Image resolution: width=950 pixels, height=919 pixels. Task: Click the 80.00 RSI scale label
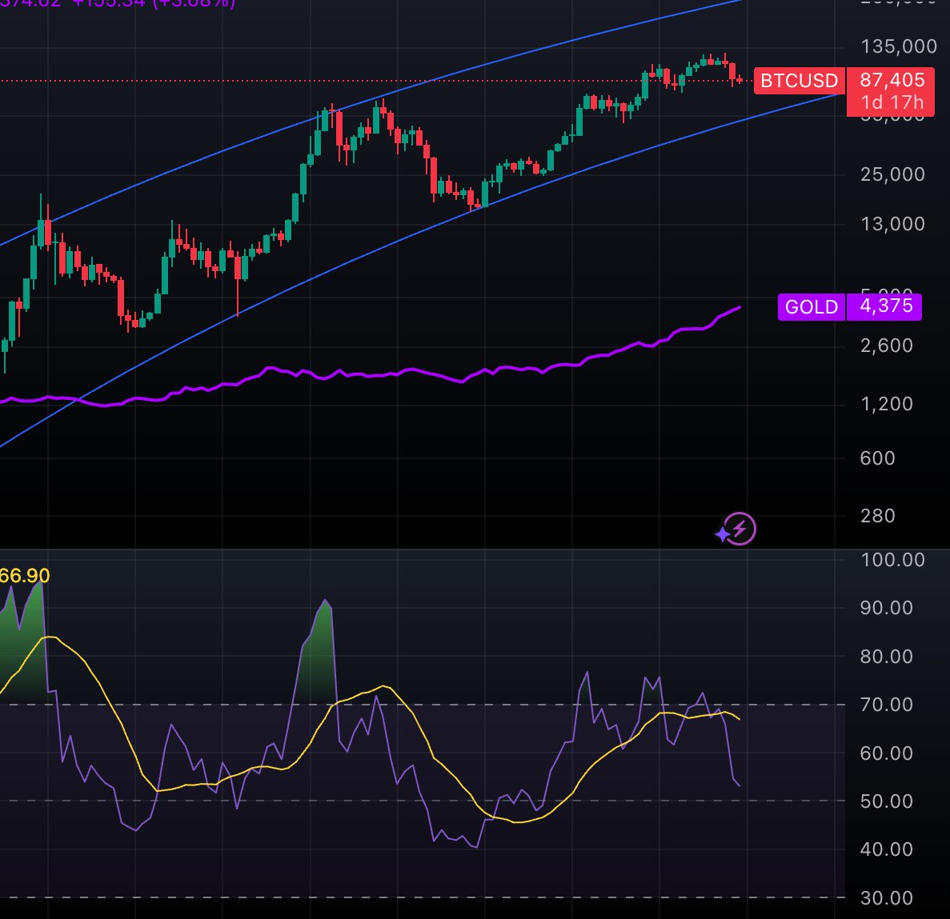click(887, 656)
